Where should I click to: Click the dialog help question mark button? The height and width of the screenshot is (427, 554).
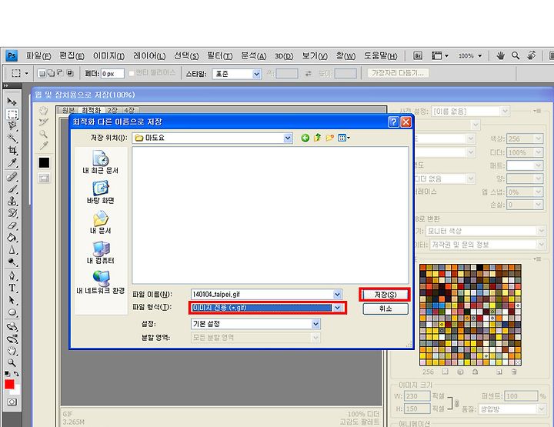(394, 122)
